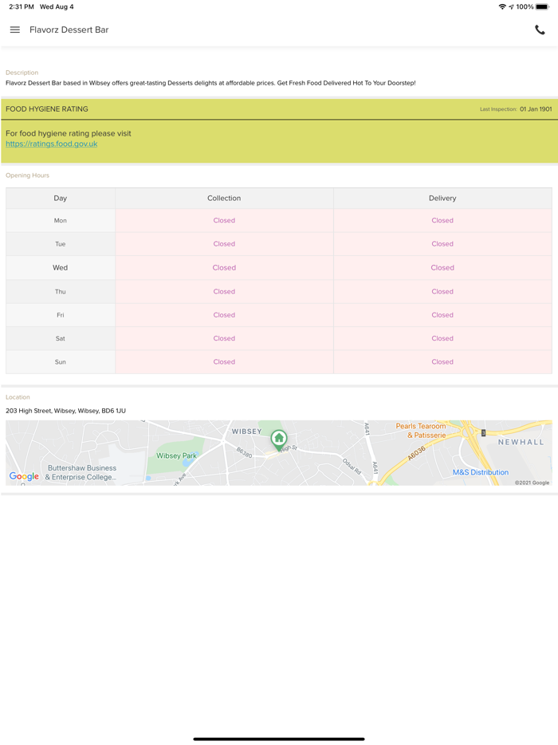Select Tue collection Closed cell
The width and height of the screenshot is (558, 745).
click(x=224, y=244)
